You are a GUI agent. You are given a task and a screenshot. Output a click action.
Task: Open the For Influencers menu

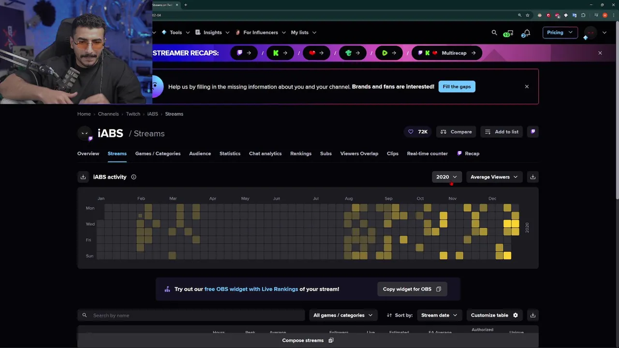[260, 32]
